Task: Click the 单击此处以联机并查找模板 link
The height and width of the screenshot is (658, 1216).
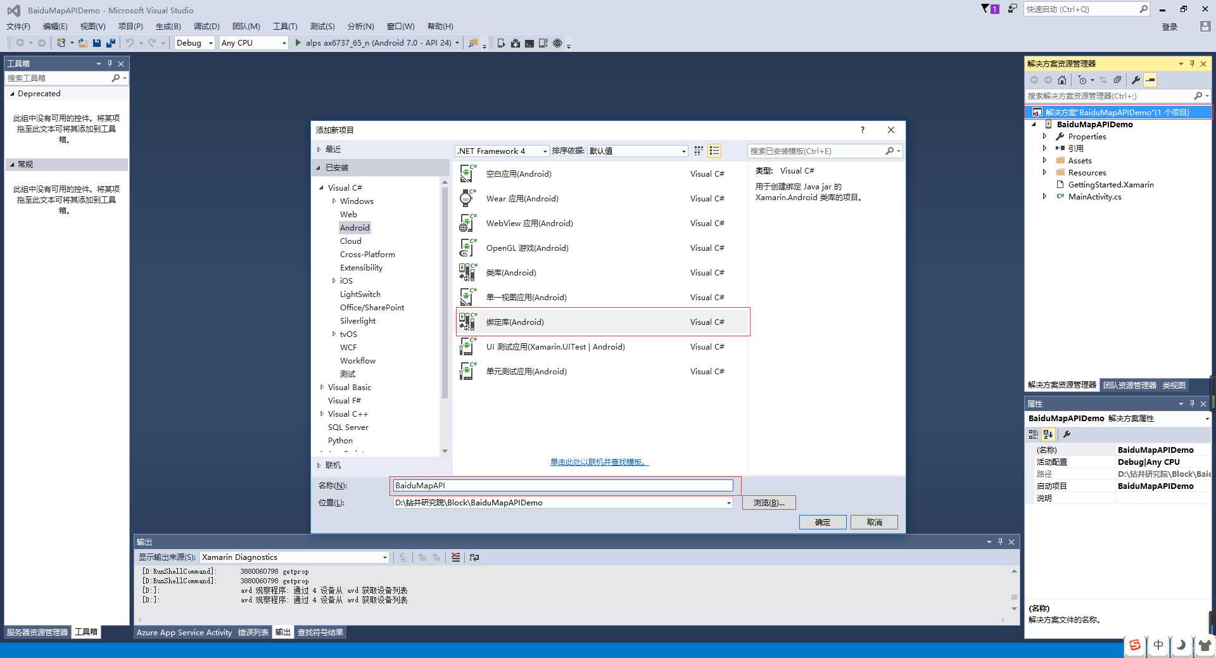Action: point(599,462)
